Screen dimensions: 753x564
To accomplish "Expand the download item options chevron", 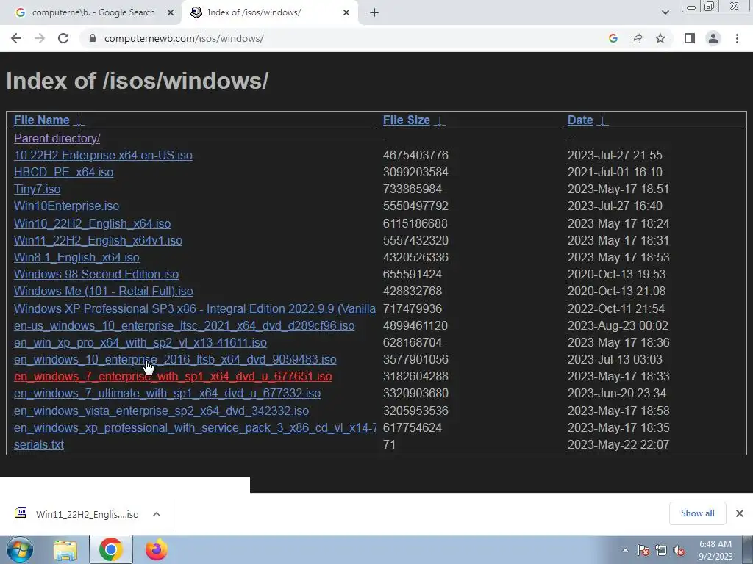I will click(x=157, y=514).
